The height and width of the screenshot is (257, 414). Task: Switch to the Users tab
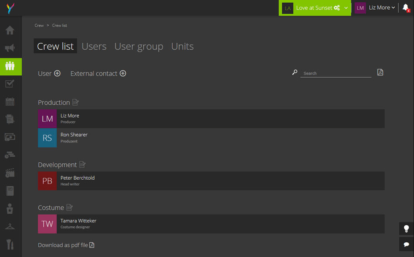tap(94, 46)
